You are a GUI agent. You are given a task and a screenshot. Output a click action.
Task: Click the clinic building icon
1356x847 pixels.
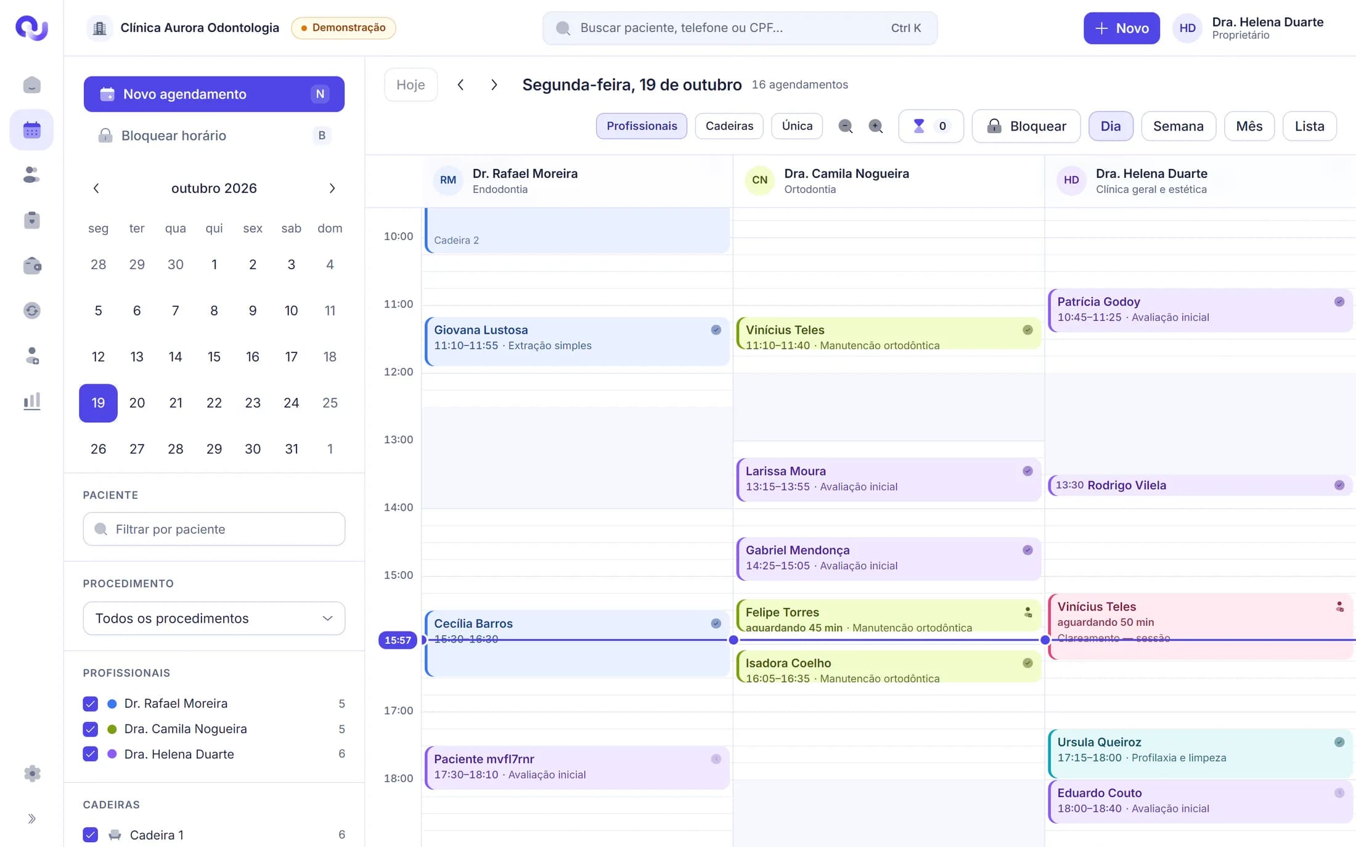[100, 28]
